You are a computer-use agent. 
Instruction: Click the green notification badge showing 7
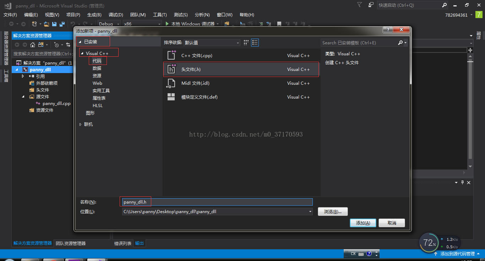pyautogui.click(x=479, y=15)
